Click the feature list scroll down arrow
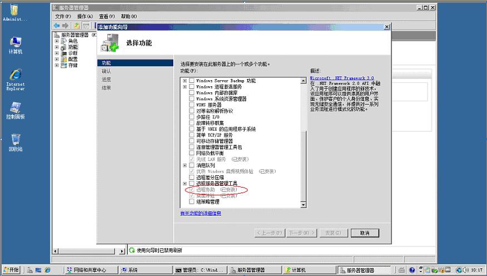This screenshot has width=487, height=276. click(x=304, y=205)
